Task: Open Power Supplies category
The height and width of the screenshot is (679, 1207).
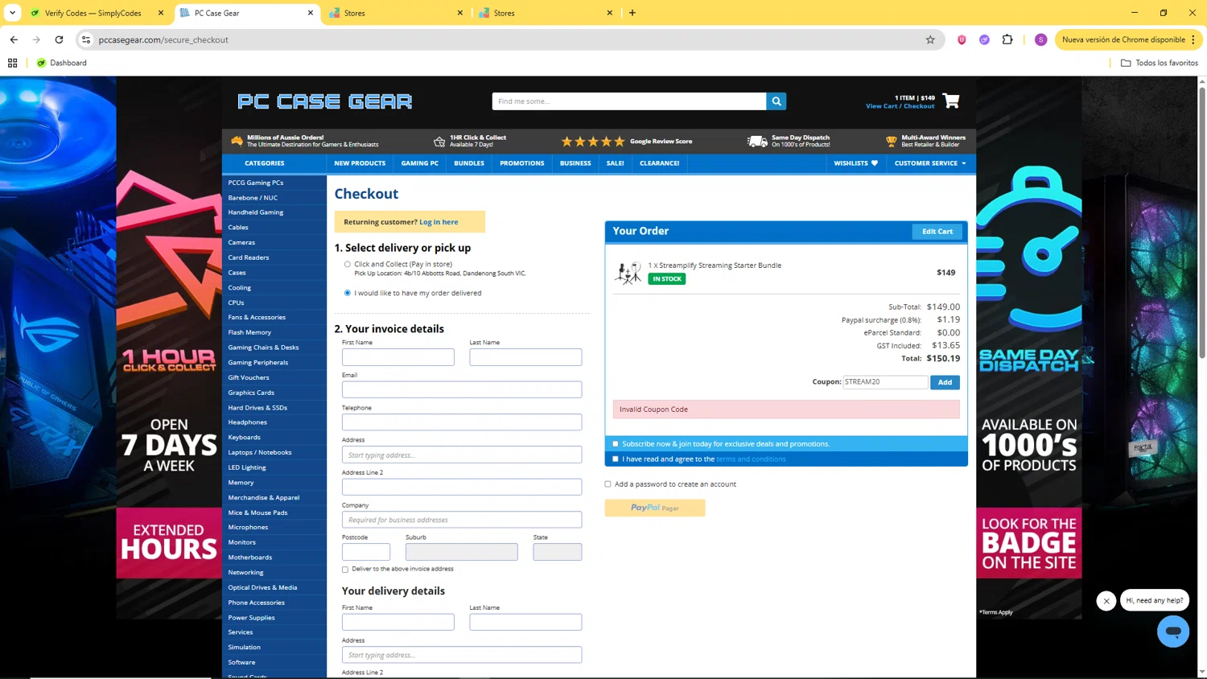Action: coord(251,618)
